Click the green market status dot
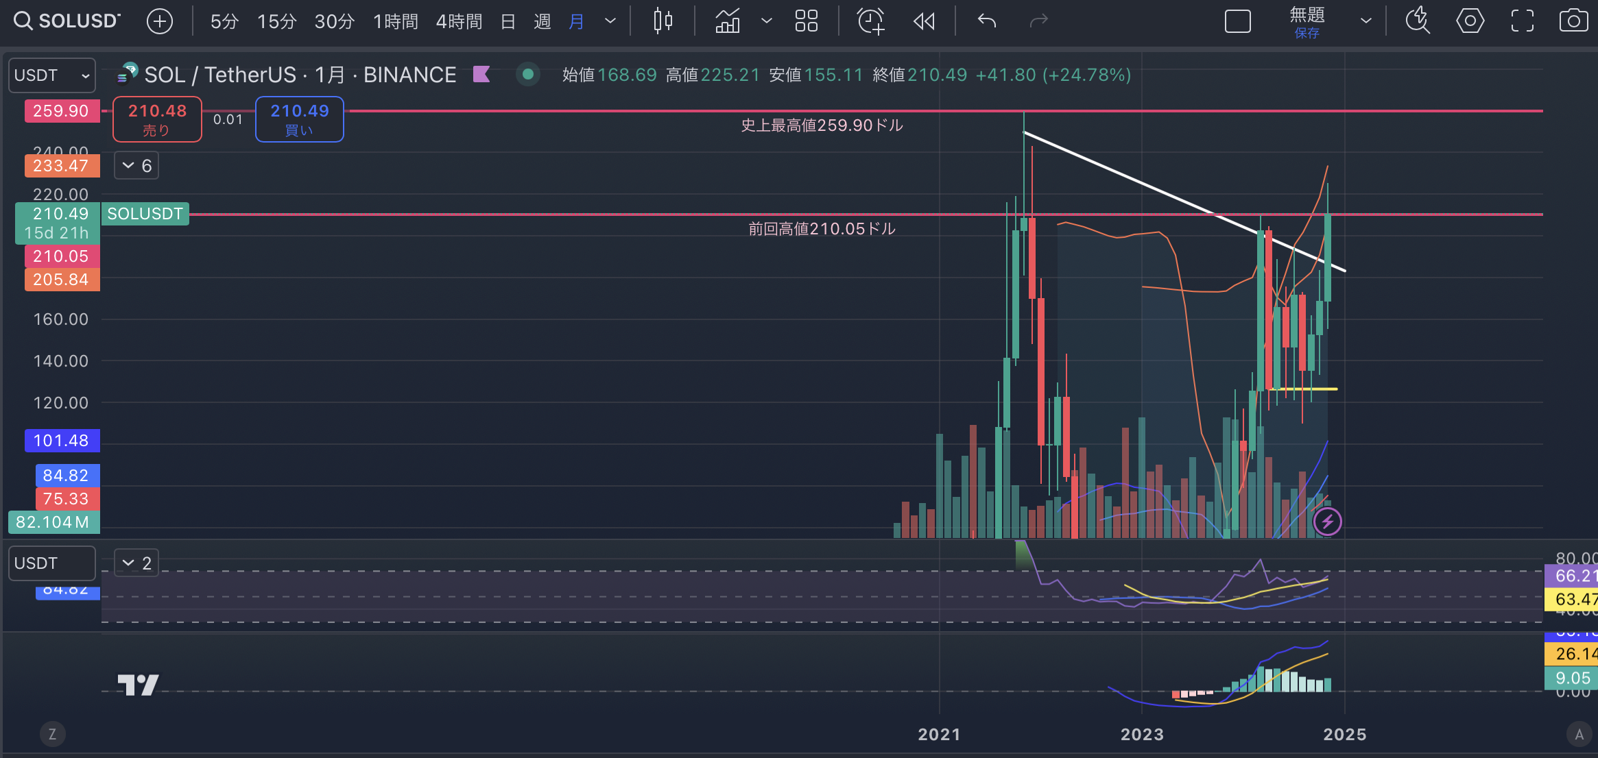This screenshot has height=758, width=1598. [x=528, y=74]
